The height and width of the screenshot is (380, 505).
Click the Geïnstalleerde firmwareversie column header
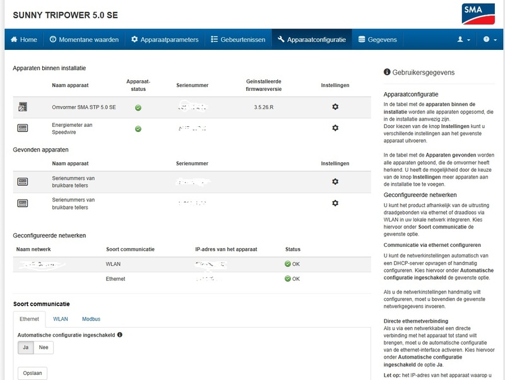pyautogui.click(x=264, y=85)
